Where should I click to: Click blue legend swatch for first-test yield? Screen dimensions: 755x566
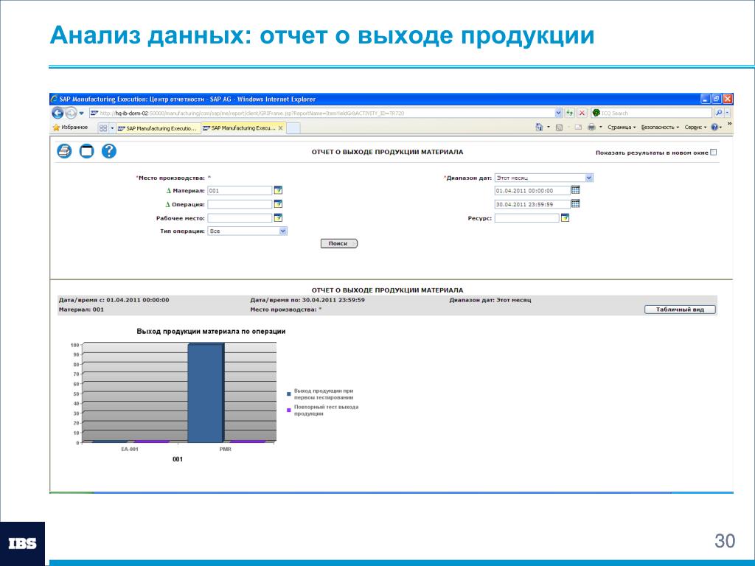[289, 394]
